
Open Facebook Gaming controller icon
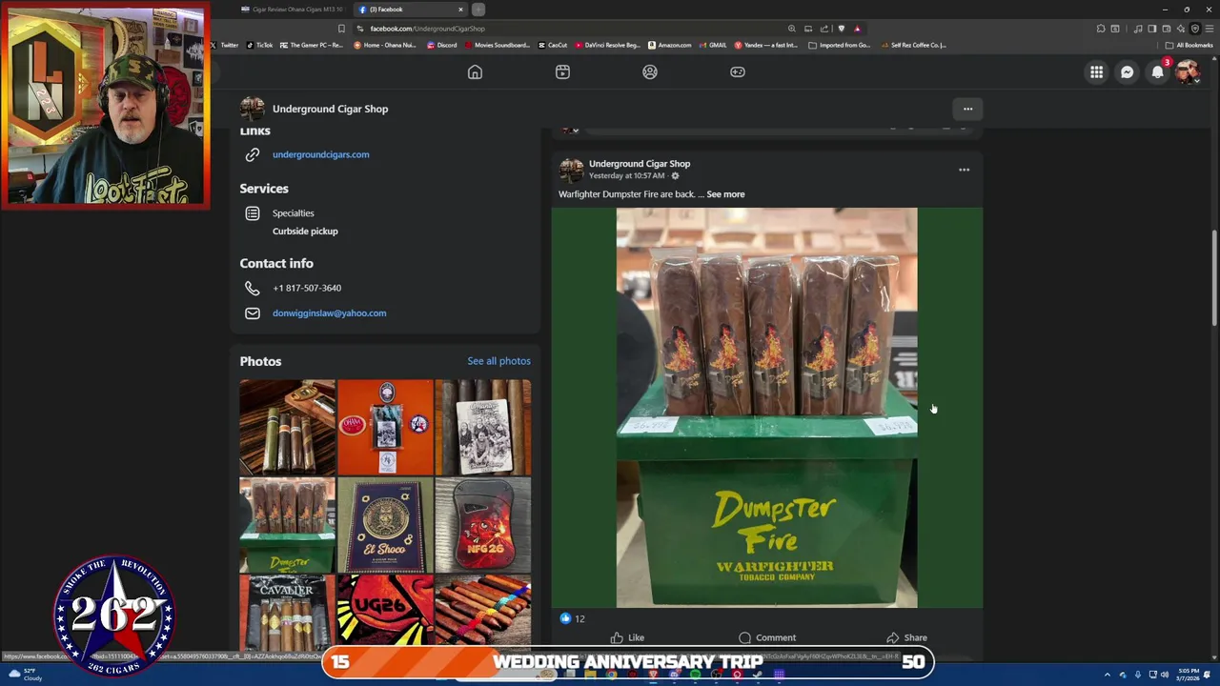coord(738,72)
